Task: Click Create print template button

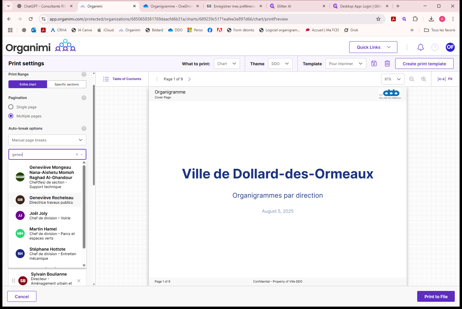Action: click(x=424, y=63)
